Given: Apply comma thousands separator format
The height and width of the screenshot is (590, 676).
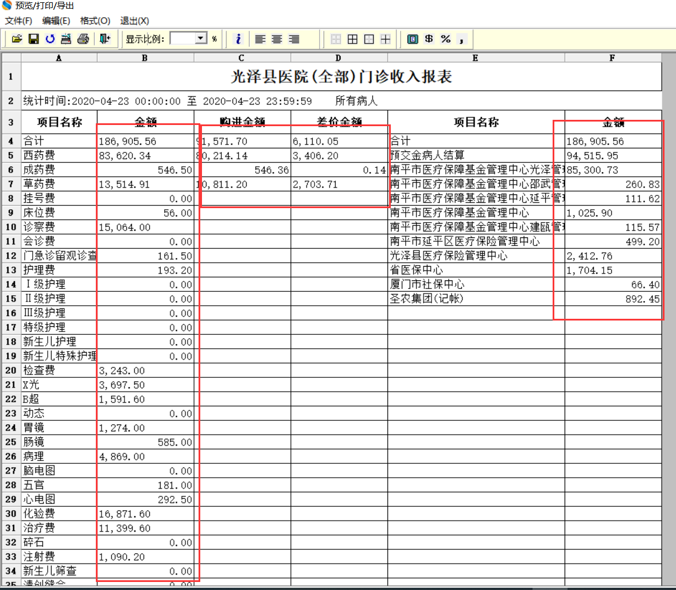Looking at the screenshot, I should pos(462,40).
